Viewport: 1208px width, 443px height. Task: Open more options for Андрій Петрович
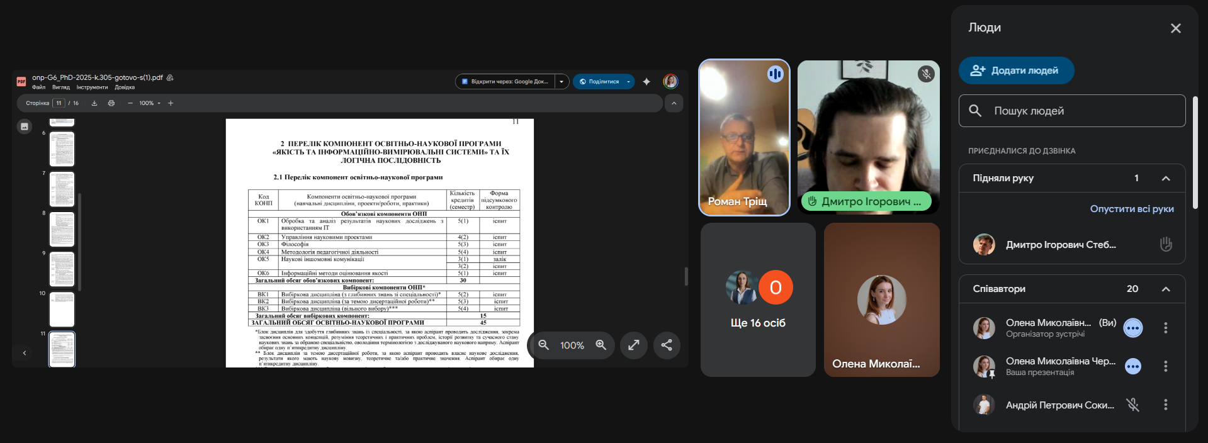coord(1165,405)
